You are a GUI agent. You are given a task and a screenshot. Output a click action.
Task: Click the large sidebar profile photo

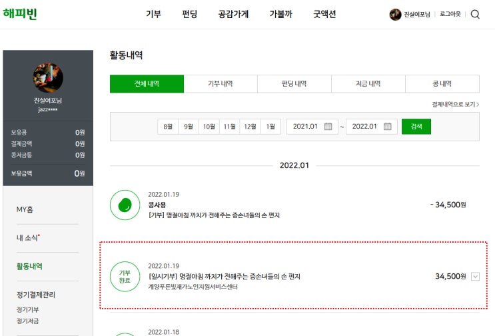point(48,78)
